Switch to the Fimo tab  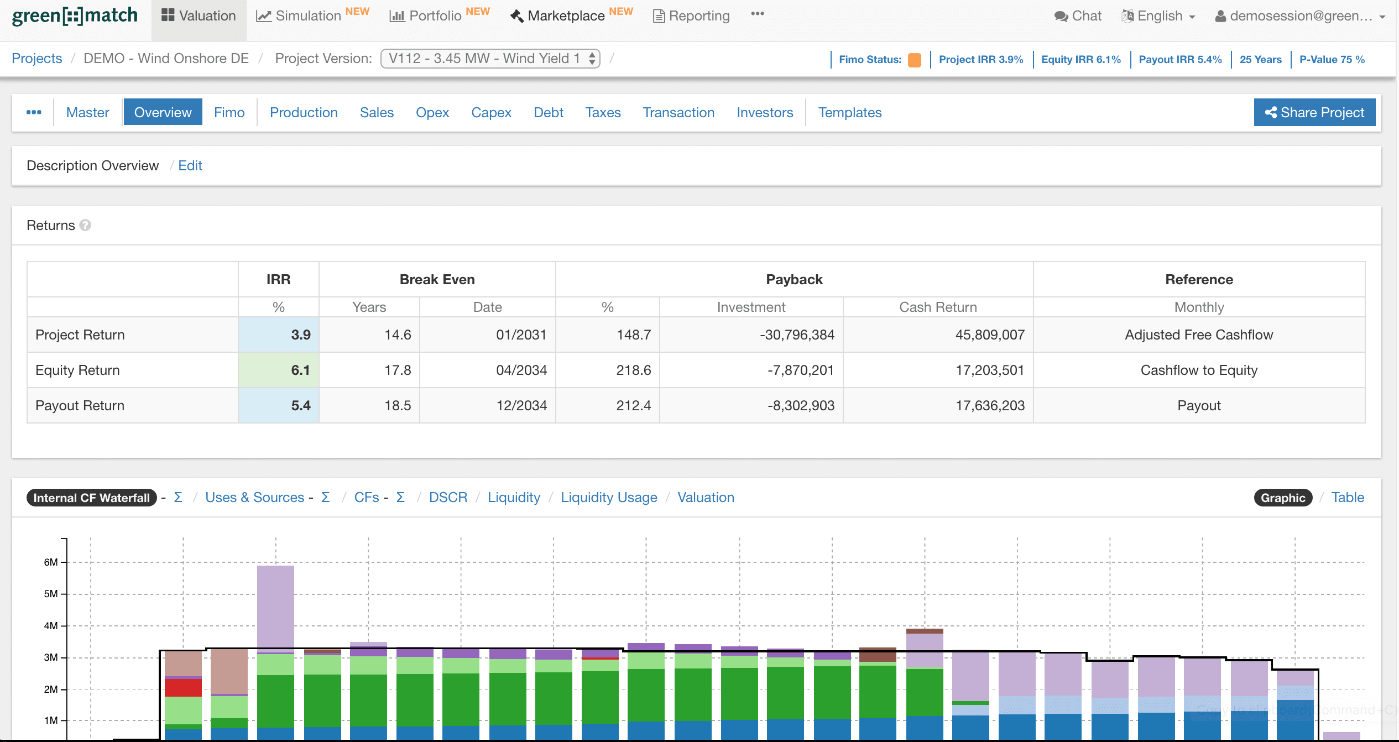pos(229,112)
